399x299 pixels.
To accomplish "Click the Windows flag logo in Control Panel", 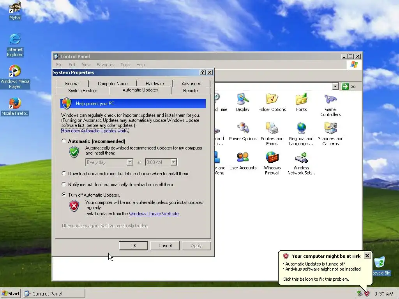I will (x=354, y=65).
